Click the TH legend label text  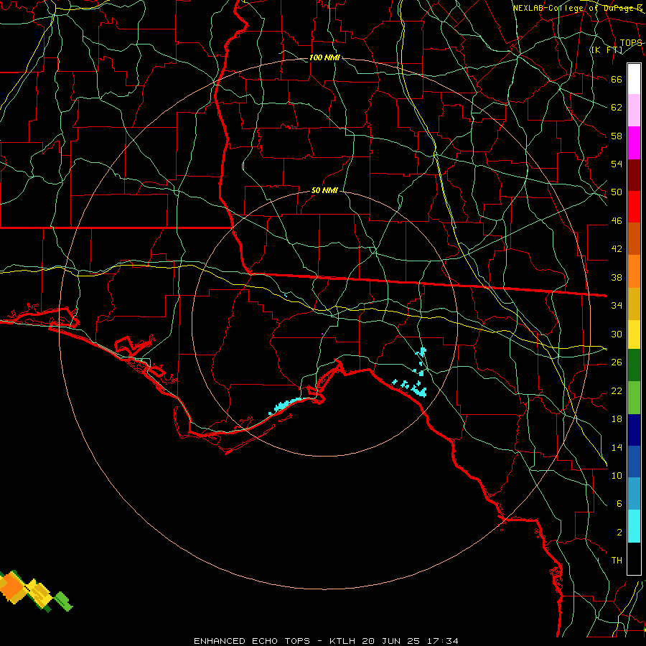[x=617, y=561]
